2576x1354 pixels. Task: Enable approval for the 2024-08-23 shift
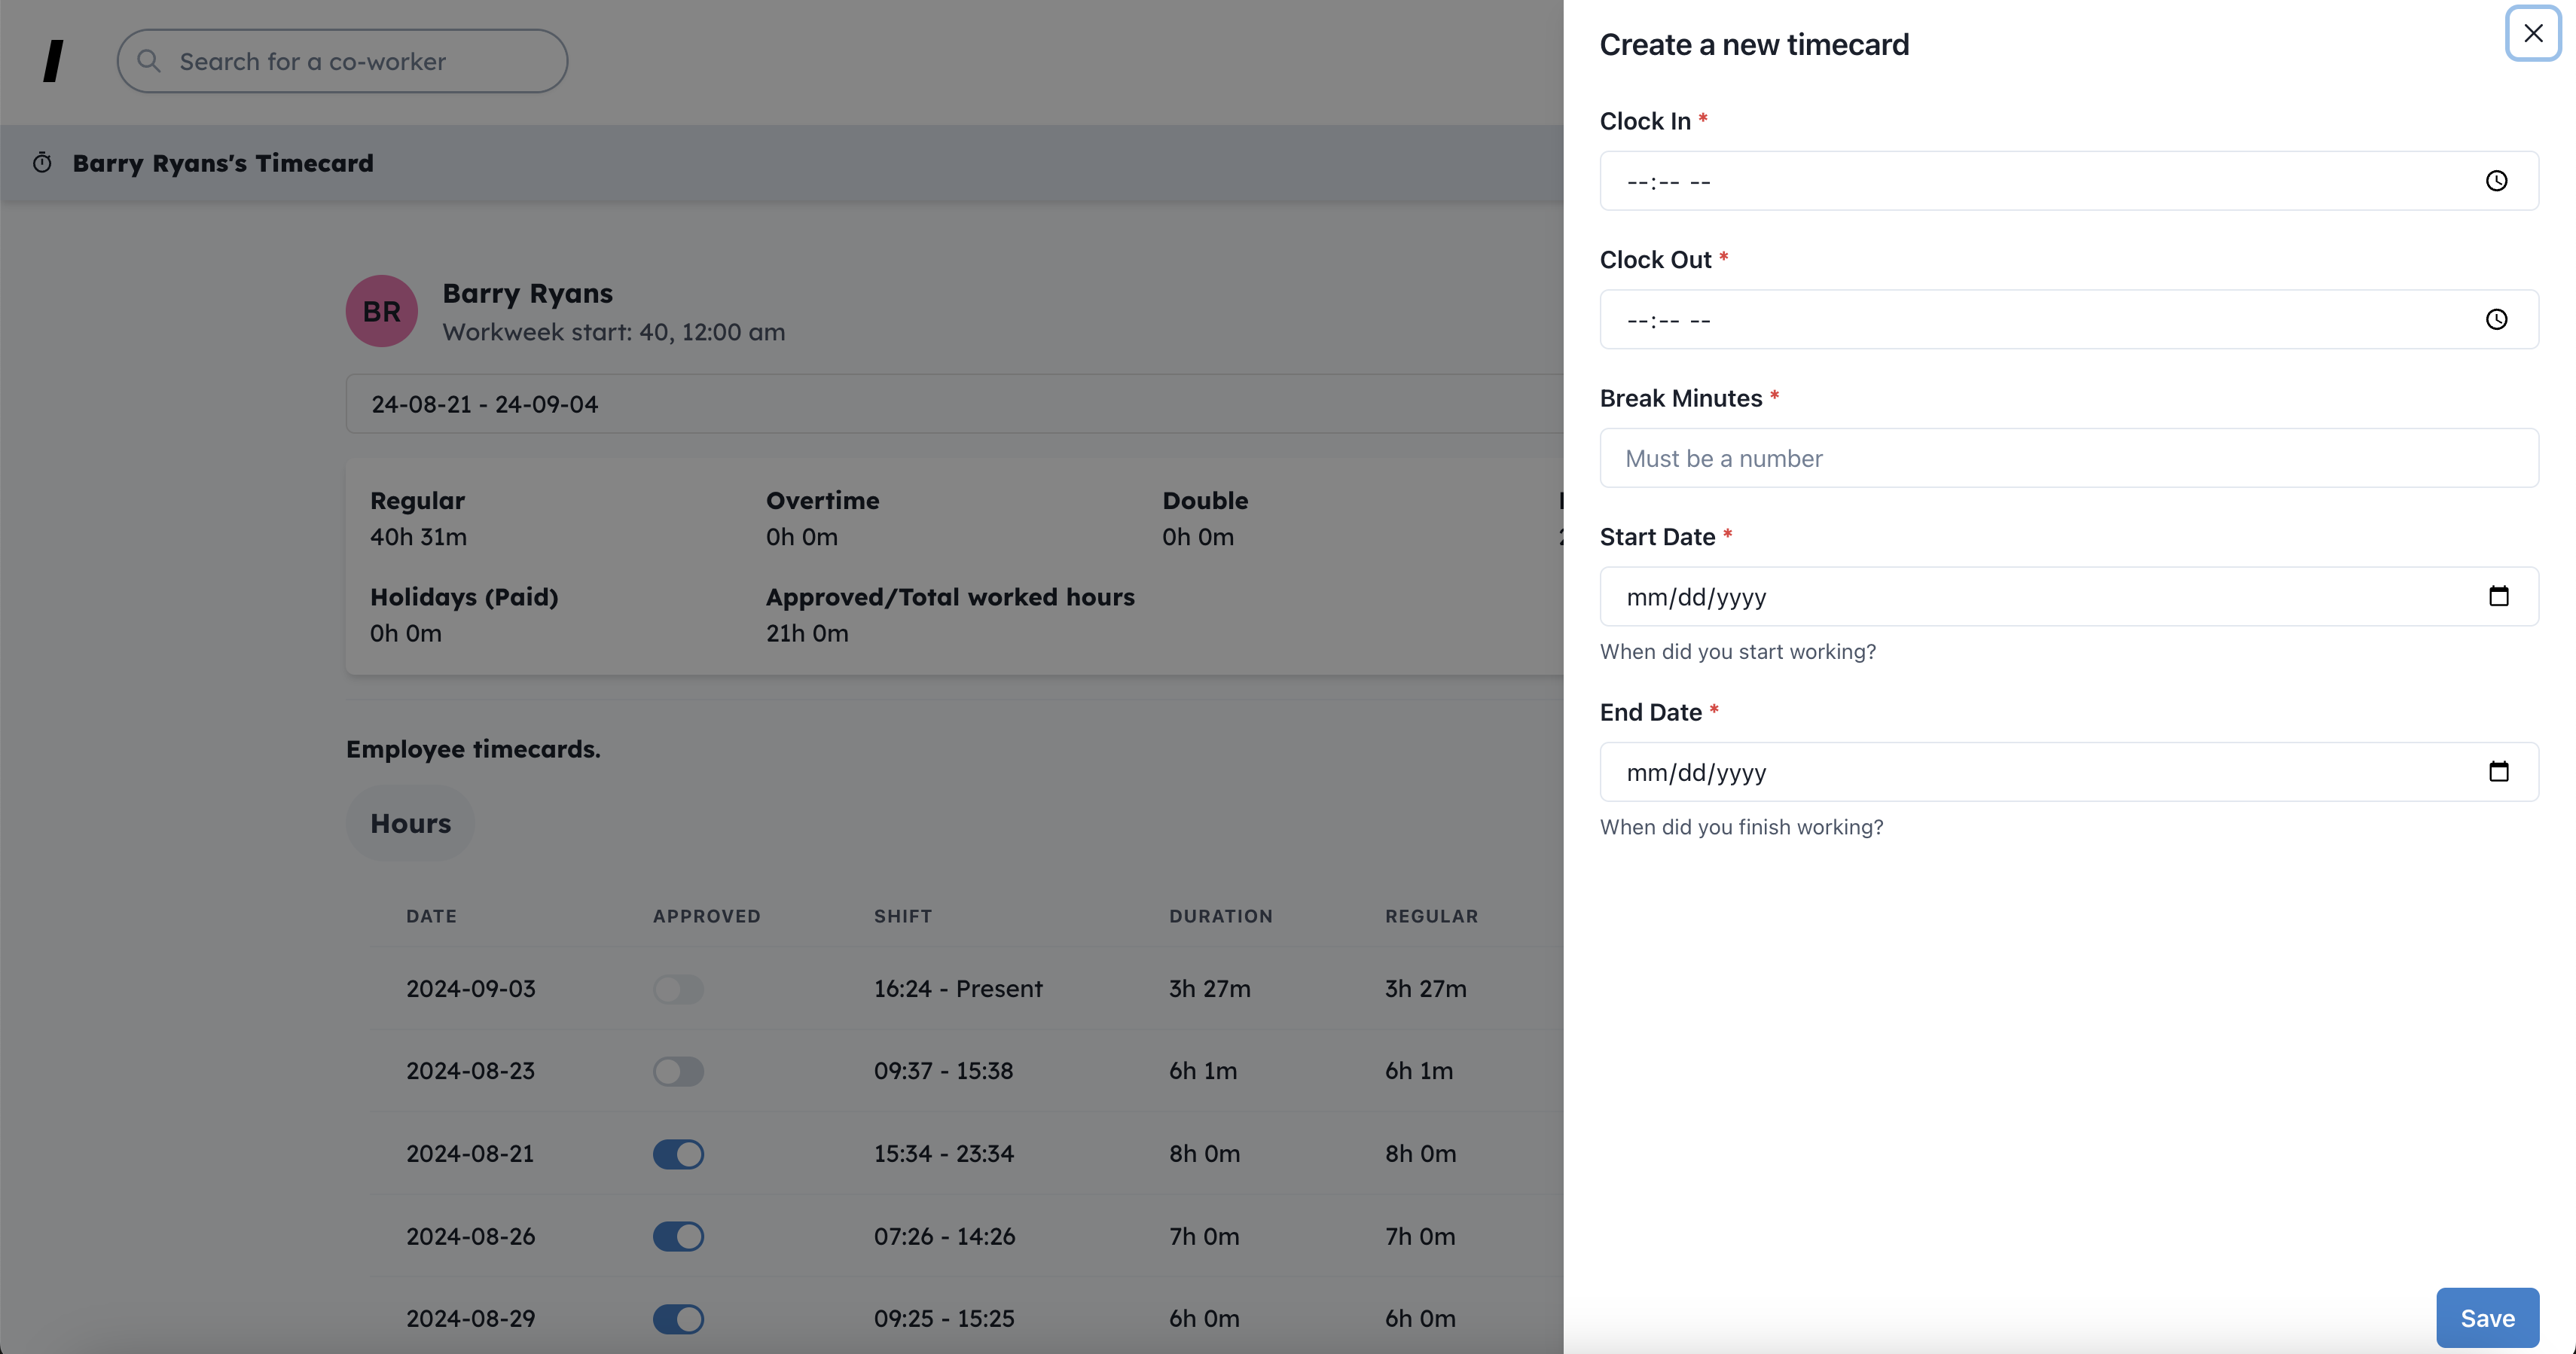point(678,1071)
